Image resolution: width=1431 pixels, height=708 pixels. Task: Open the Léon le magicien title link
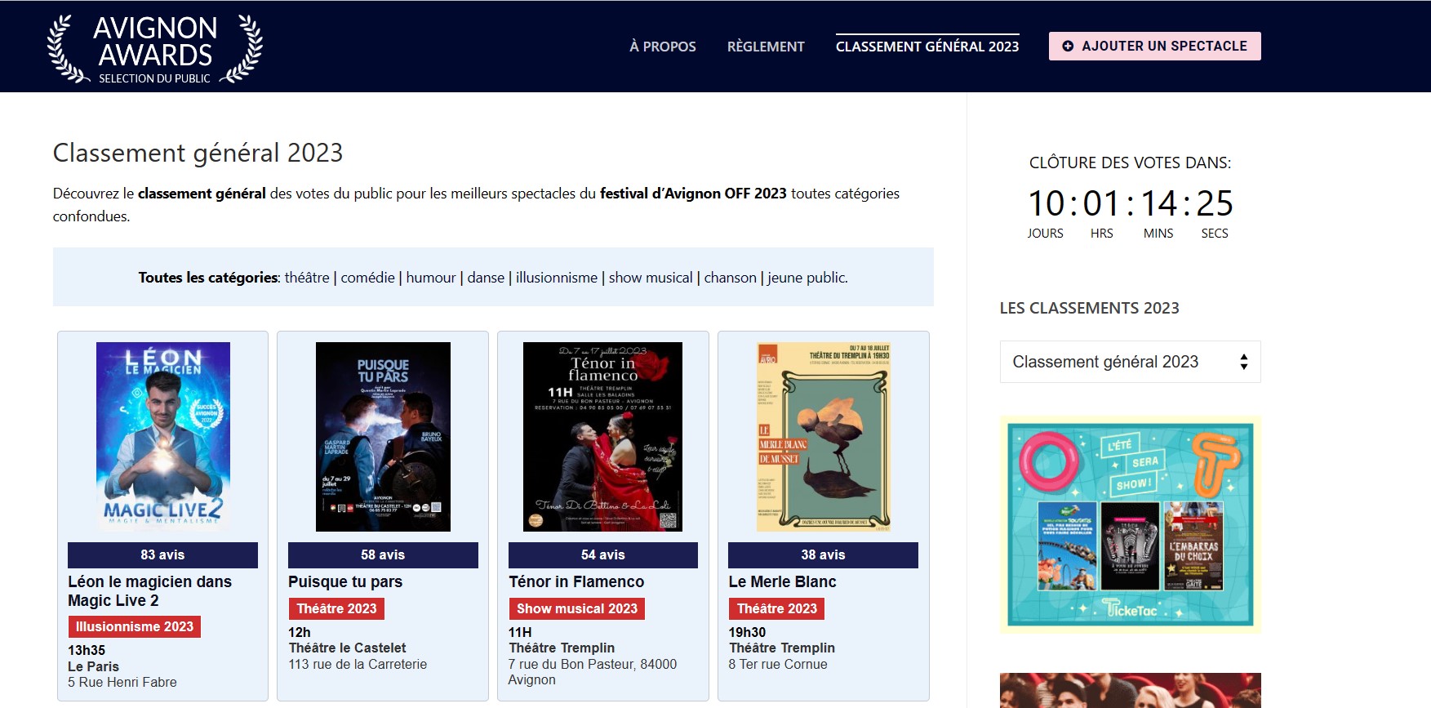coord(149,590)
